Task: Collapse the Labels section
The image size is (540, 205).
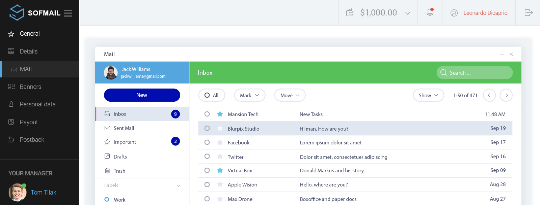Action: (178, 186)
